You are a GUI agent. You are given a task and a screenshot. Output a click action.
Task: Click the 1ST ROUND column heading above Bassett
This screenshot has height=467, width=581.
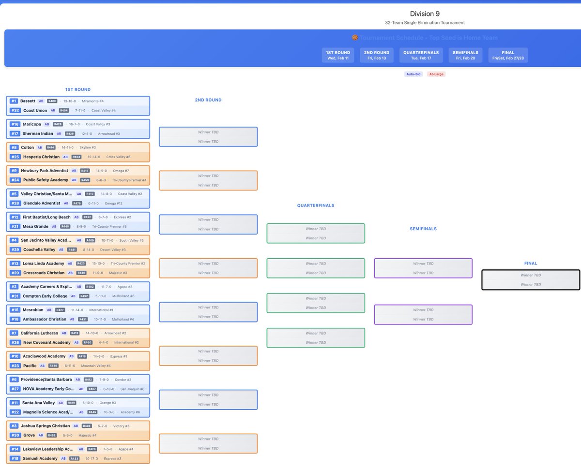78,89
